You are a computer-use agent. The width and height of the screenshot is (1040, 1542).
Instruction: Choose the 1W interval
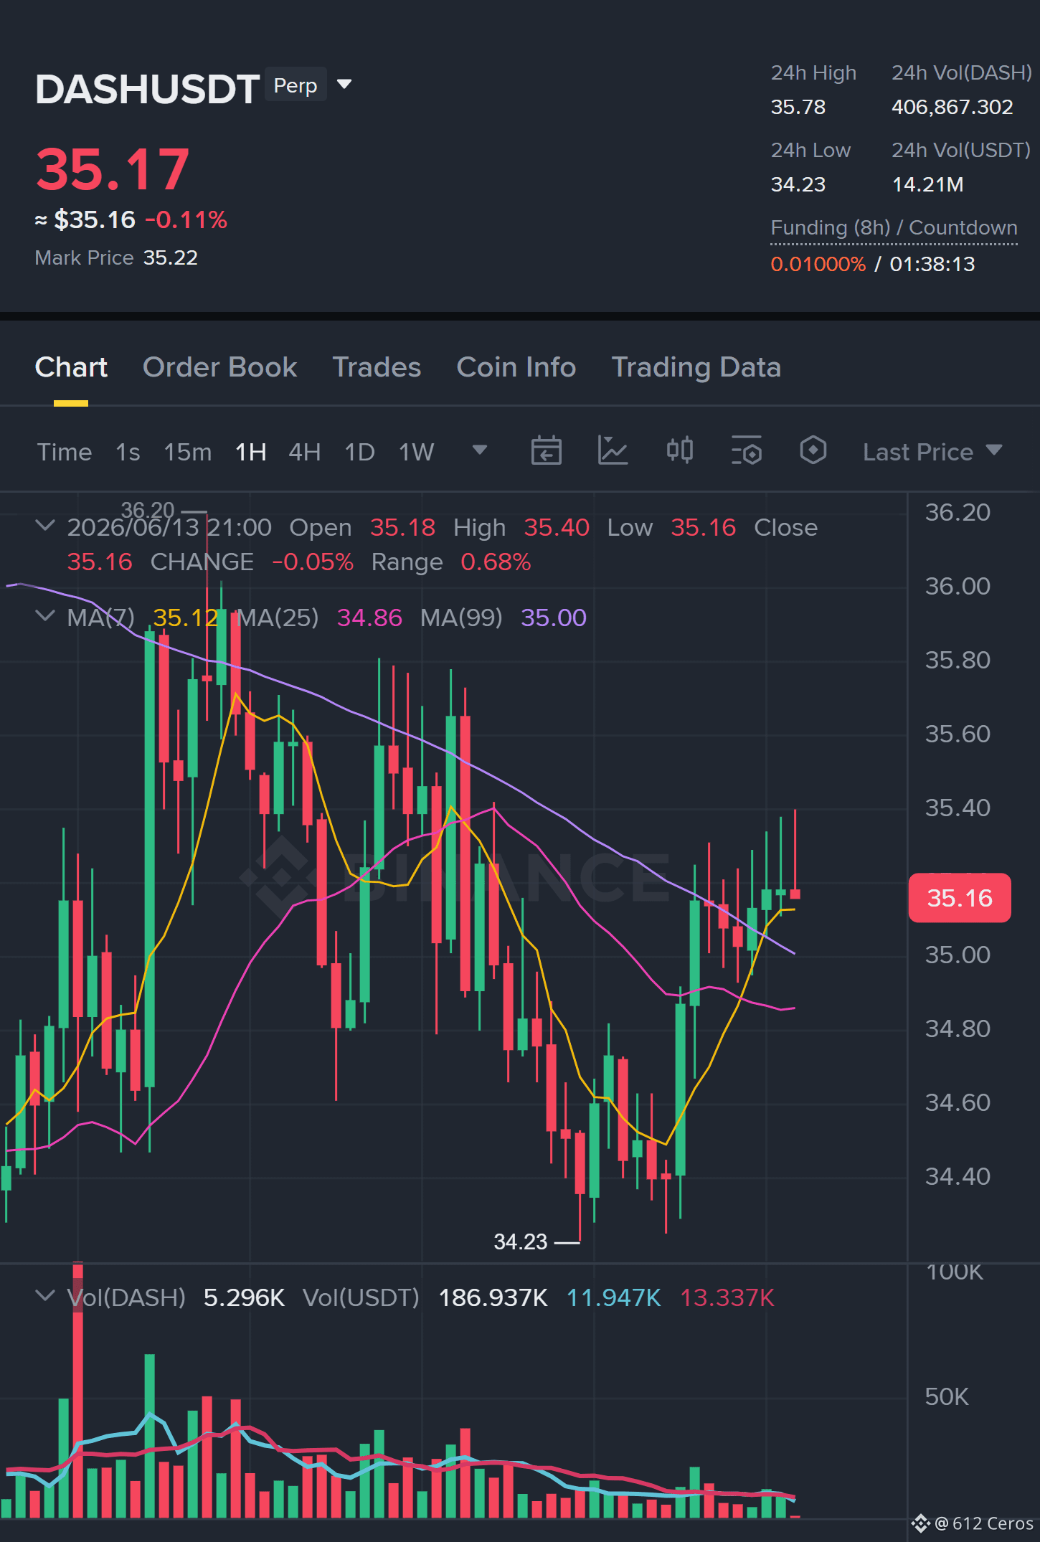coord(416,452)
